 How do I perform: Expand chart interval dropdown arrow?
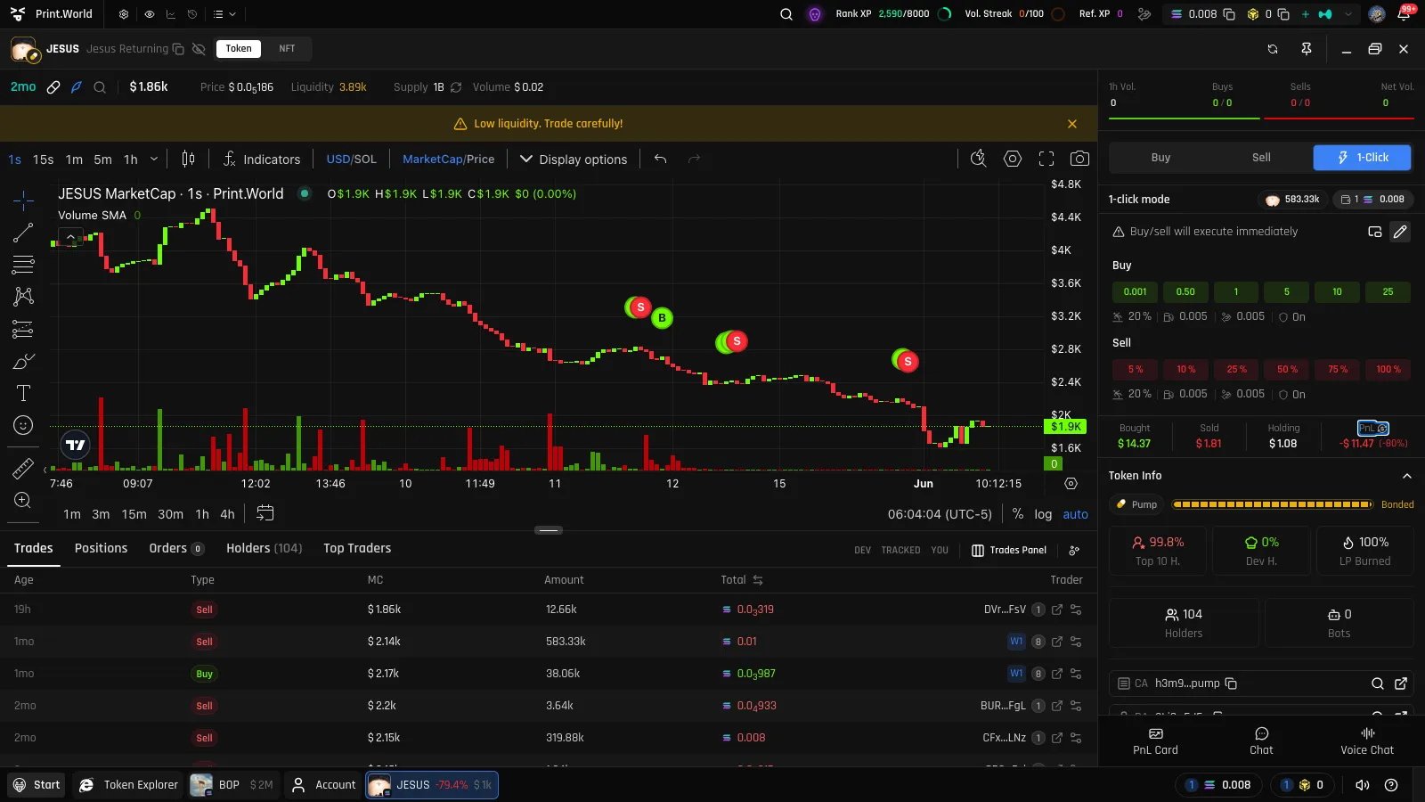point(154,160)
